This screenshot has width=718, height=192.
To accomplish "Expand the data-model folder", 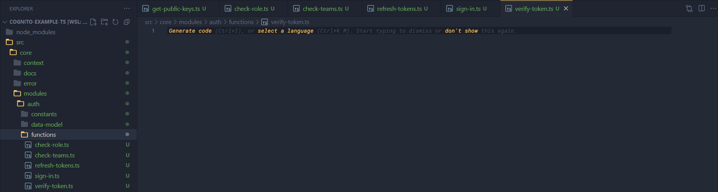I will (68, 124).
